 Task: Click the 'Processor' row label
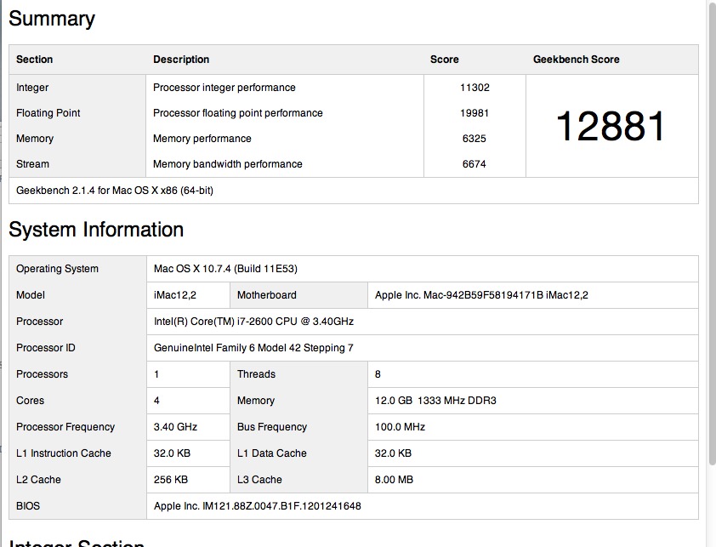pyautogui.click(x=39, y=322)
